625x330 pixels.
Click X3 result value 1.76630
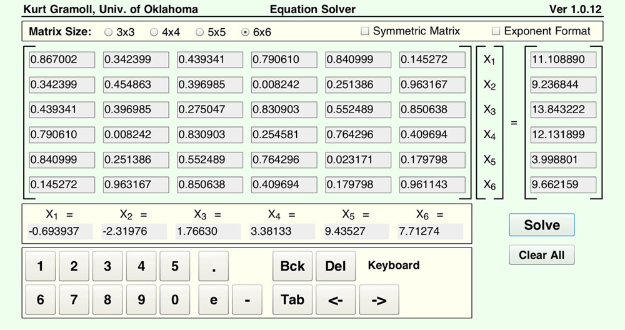209,231
